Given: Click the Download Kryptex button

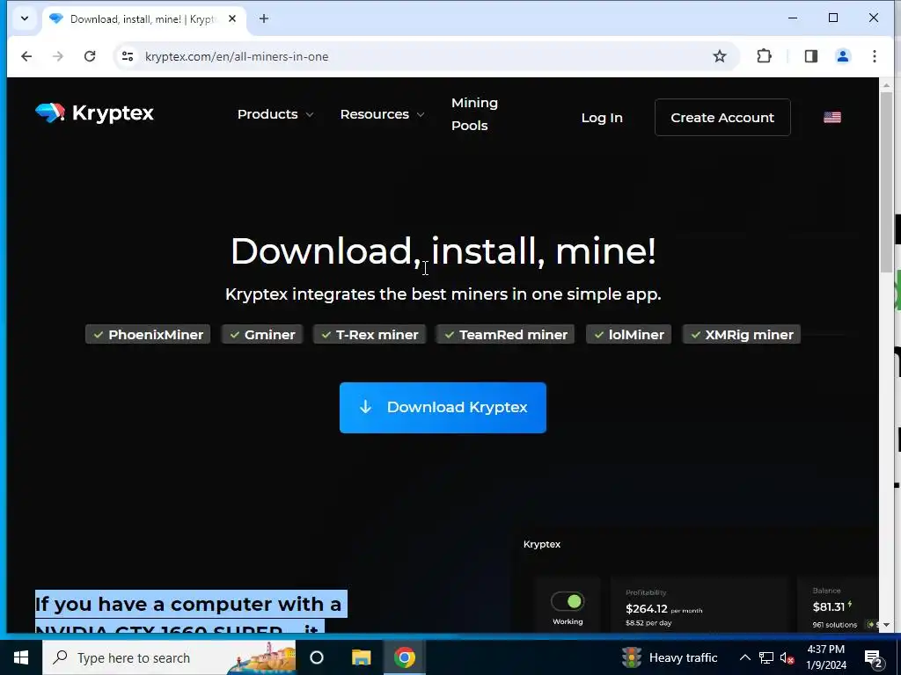Looking at the screenshot, I should 443,408.
